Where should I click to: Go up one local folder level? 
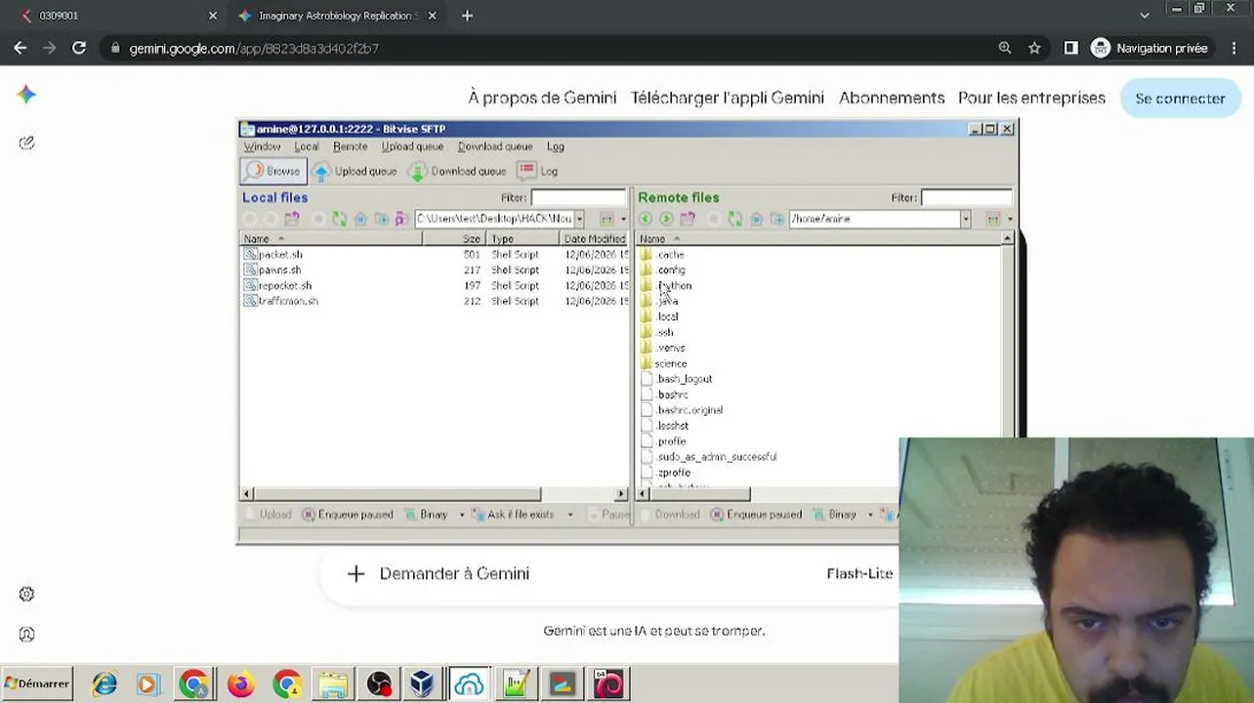point(292,219)
